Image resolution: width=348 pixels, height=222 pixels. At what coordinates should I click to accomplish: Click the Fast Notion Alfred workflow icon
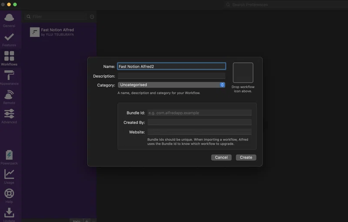[x=35, y=32]
